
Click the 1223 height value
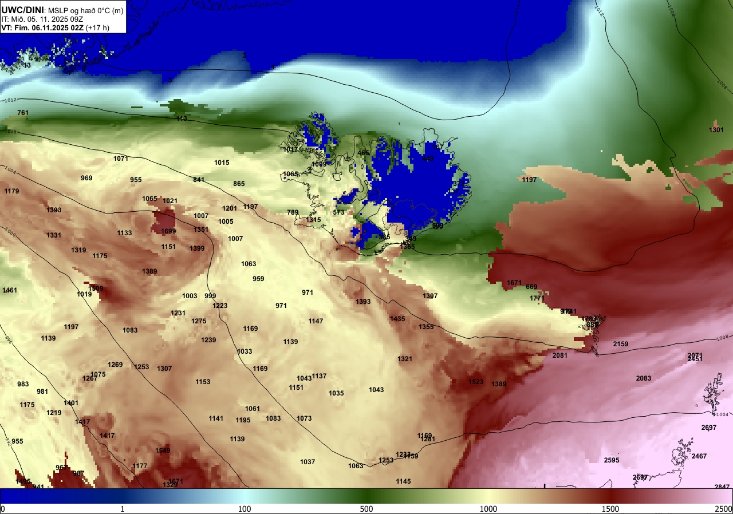pos(220,306)
